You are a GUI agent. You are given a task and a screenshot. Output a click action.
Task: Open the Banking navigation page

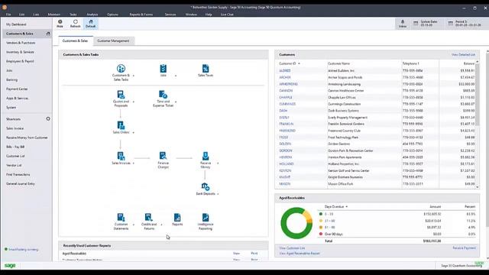tap(12, 79)
